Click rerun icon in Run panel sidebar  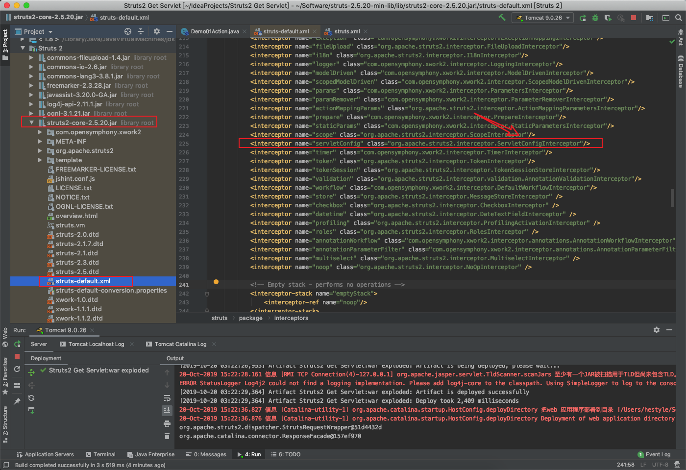coord(18,344)
